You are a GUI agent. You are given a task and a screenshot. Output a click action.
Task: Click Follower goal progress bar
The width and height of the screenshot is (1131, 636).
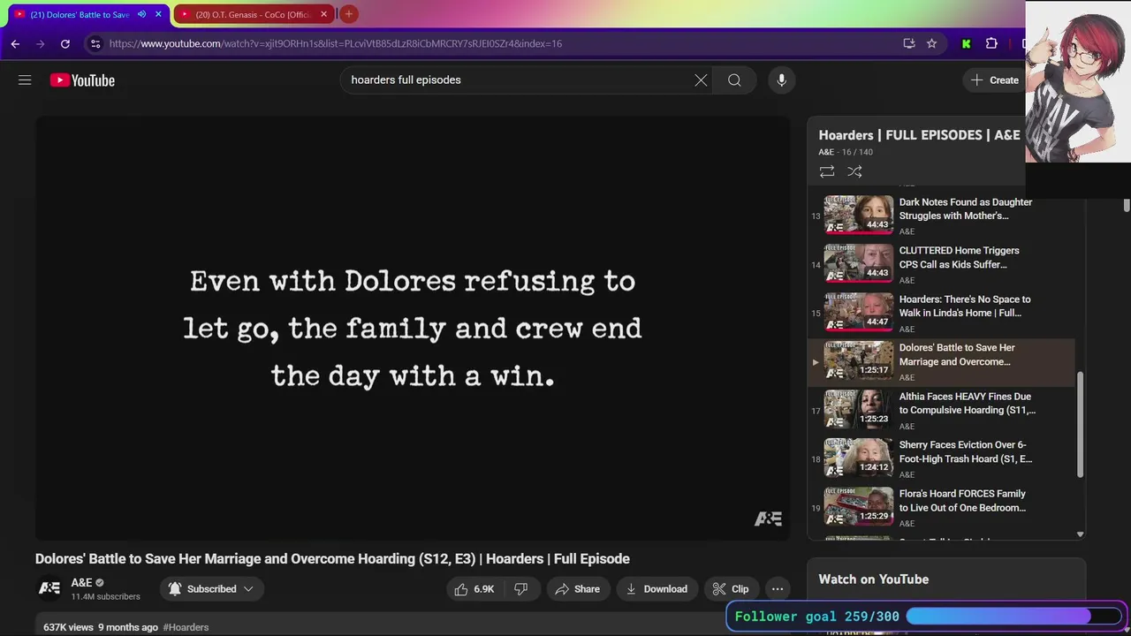click(1014, 617)
